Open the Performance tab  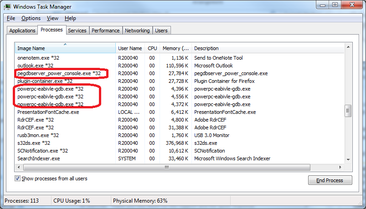coord(105,31)
